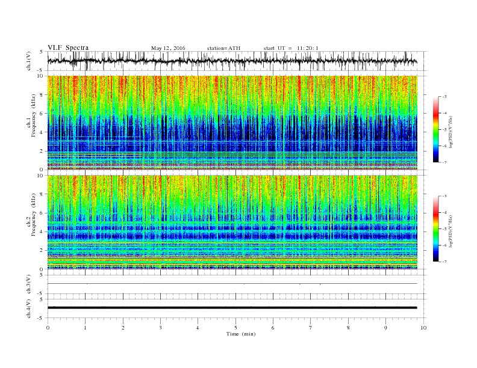Click the '3' tick on time axis
The height and width of the screenshot is (368, 477).
(x=160, y=328)
